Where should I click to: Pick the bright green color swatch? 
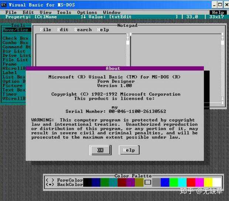(x=174, y=182)
